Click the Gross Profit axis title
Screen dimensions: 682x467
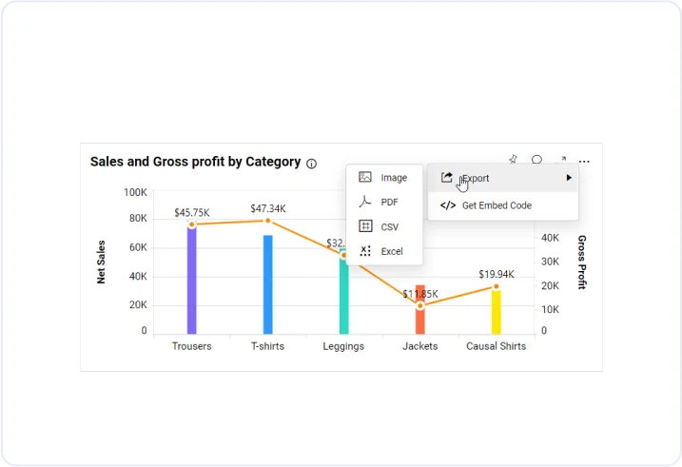(582, 263)
